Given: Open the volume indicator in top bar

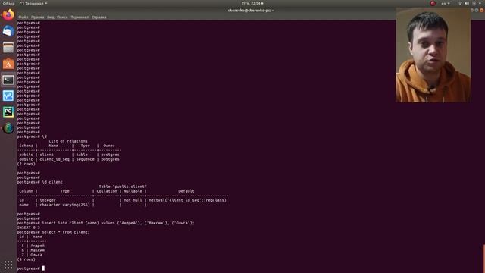Looking at the screenshot, I should coord(467,3).
